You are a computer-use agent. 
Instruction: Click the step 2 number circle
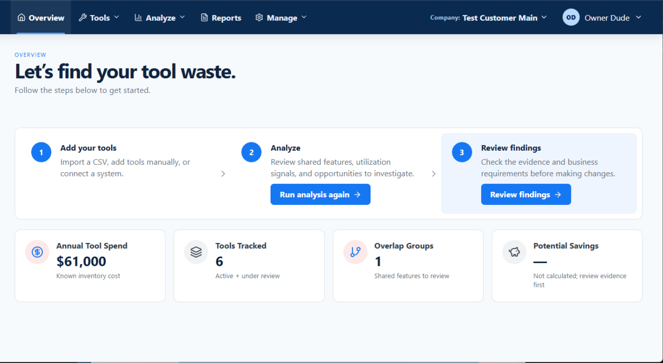pos(251,153)
